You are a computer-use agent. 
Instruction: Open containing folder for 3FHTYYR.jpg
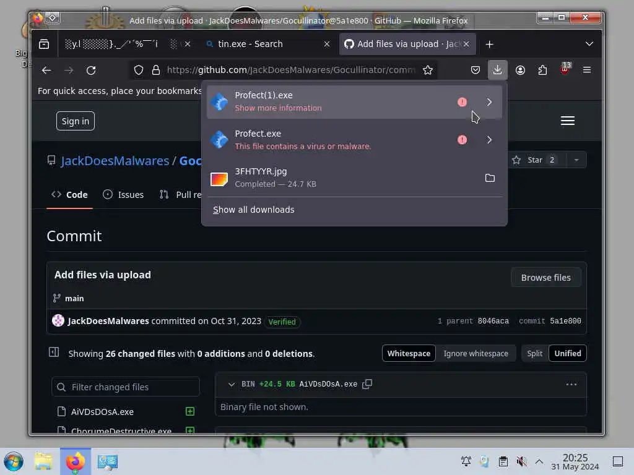pyautogui.click(x=490, y=178)
